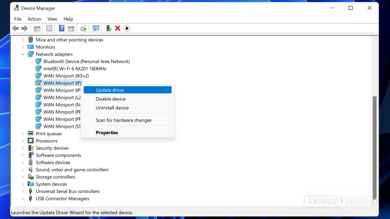
Task: Click the red X Uninstall device icon
Action: (x=118, y=28)
